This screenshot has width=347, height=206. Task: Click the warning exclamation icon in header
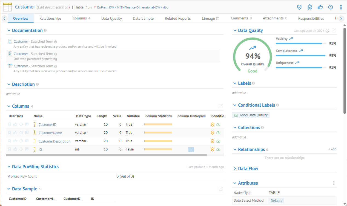[x=331, y=7]
